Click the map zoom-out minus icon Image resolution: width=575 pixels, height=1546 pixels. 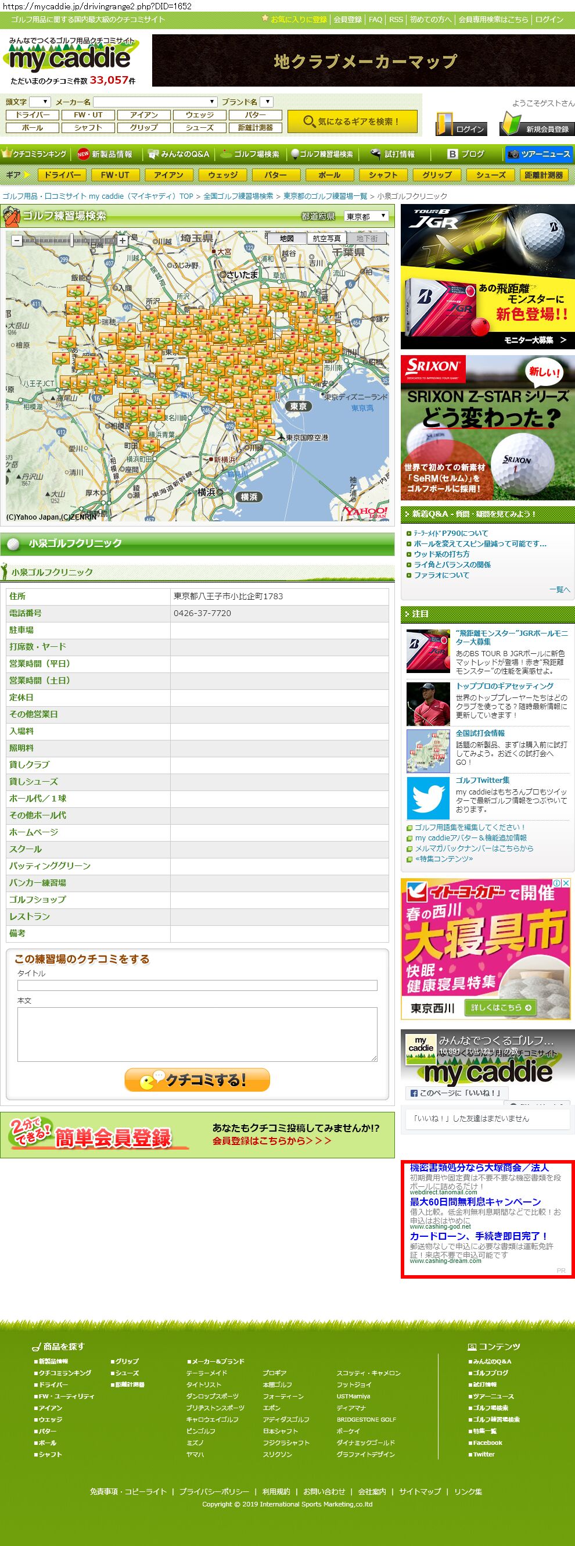[x=17, y=241]
